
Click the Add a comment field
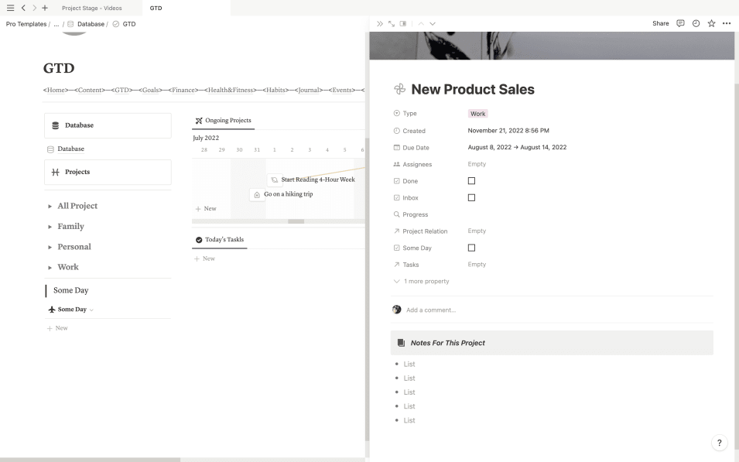pos(431,310)
